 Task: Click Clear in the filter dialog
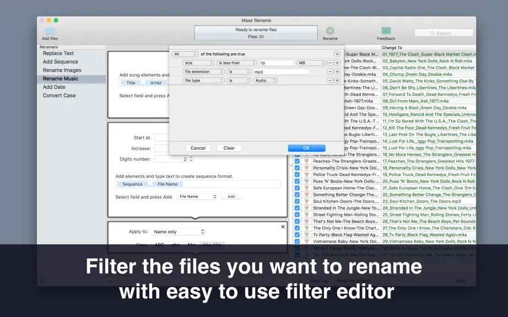point(229,148)
